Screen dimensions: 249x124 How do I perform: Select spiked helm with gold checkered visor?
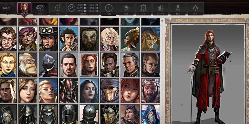[x=110, y=114]
